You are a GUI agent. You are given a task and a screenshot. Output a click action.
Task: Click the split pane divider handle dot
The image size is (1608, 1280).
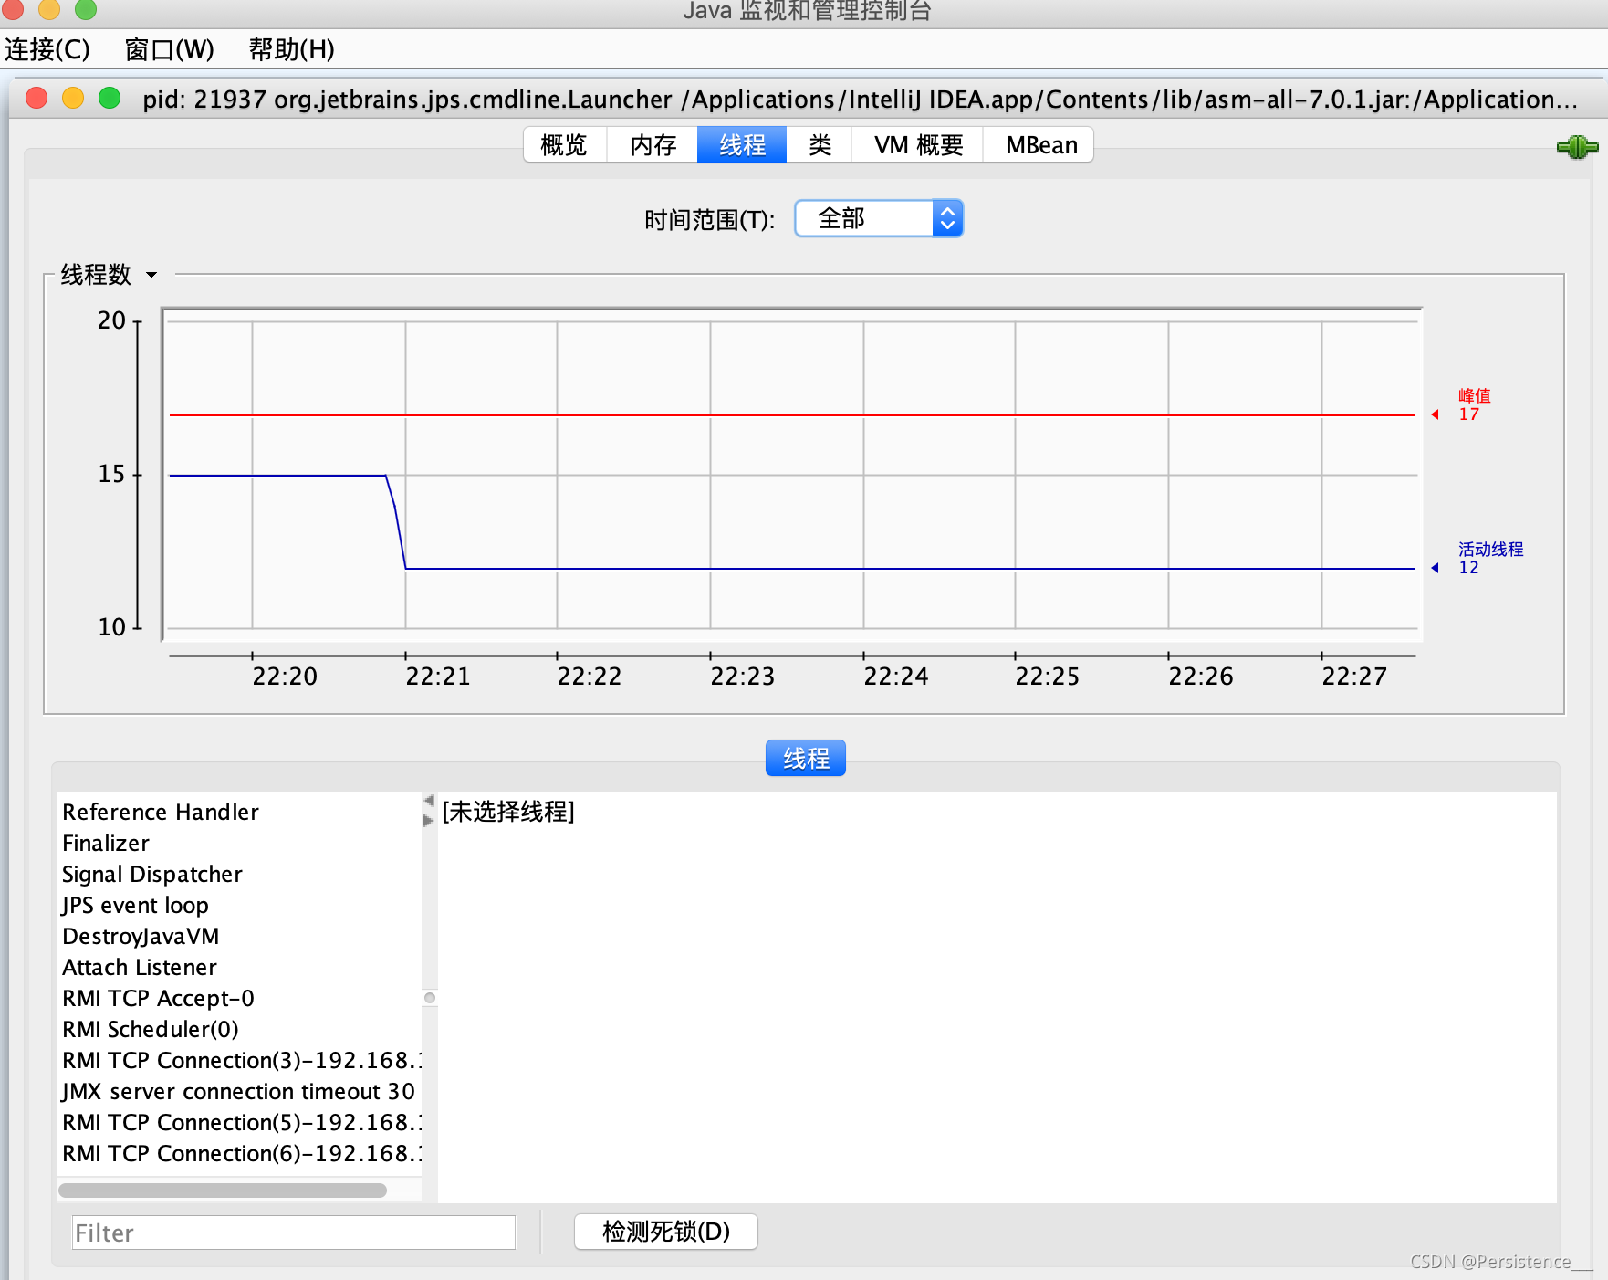(x=430, y=998)
